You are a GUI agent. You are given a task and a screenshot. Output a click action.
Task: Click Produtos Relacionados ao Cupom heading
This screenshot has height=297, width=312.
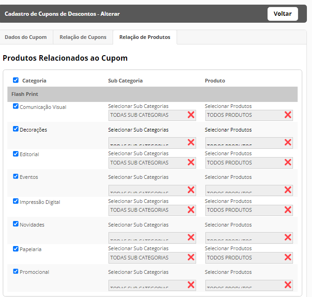(65, 58)
